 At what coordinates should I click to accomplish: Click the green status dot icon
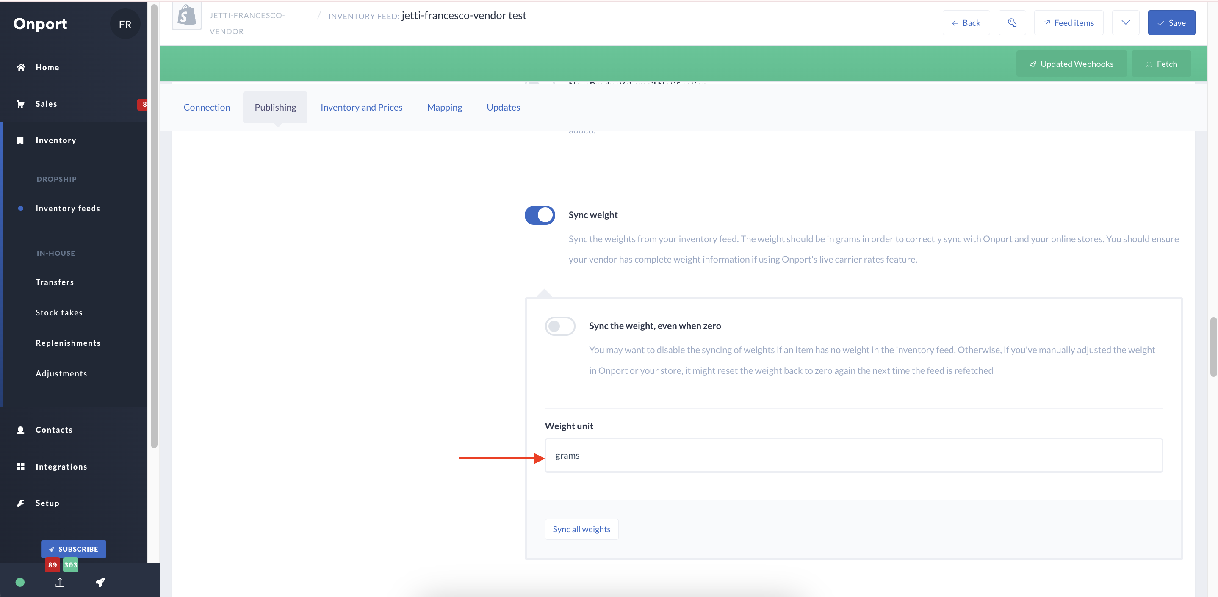pyautogui.click(x=20, y=582)
